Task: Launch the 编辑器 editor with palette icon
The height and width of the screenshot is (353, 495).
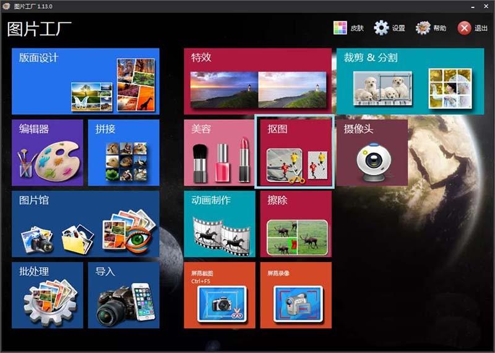Action: pyautogui.click(x=47, y=153)
